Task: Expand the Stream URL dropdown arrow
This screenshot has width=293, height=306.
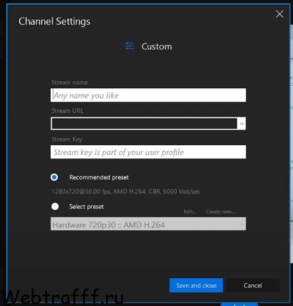Action: [242, 123]
